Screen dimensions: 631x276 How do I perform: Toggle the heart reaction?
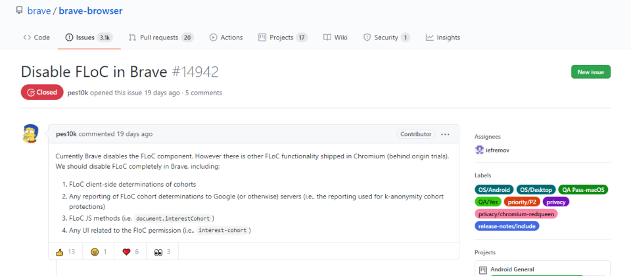tap(130, 252)
